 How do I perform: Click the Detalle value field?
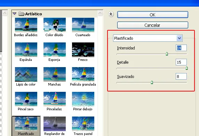[x=181, y=62]
